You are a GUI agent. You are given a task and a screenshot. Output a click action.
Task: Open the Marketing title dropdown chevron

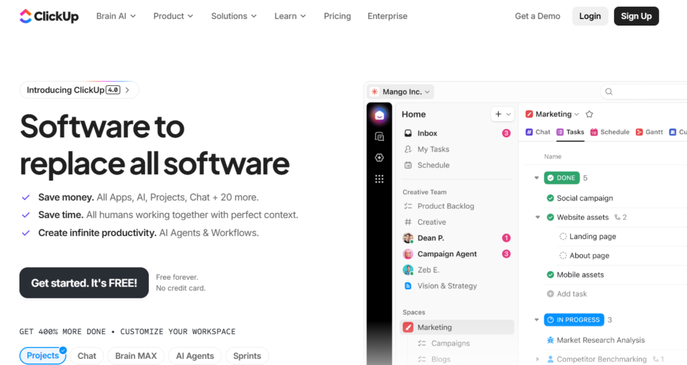[x=576, y=114]
